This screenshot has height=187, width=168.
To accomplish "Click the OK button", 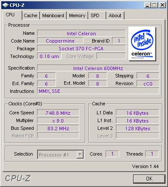I will click(x=149, y=179).
